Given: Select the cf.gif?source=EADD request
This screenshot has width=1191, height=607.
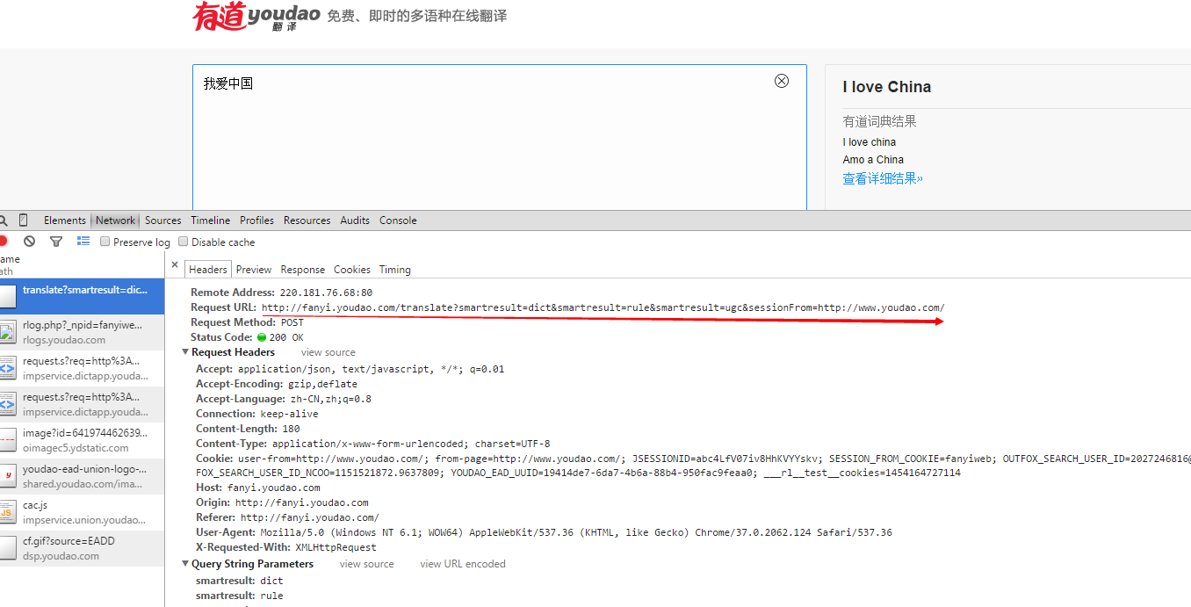Looking at the screenshot, I should tap(82, 548).
